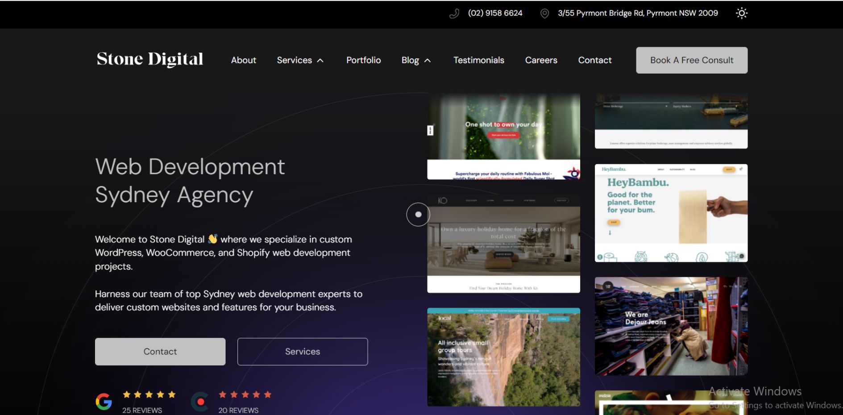The image size is (843, 415).
Task: Open the Testimonials page
Action: [479, 60]
